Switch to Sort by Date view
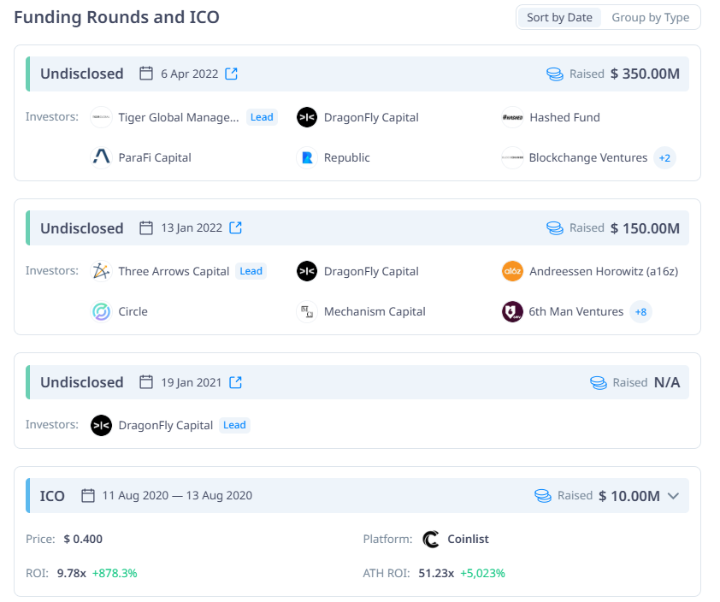This screenshot has height=602, width=720. (x=559, y=17)
